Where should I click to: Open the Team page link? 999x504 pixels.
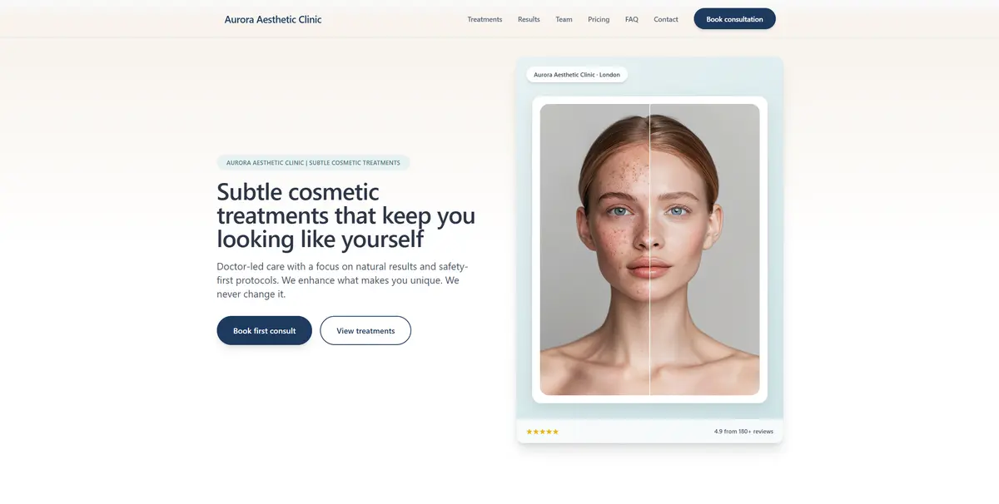point(564,19)
